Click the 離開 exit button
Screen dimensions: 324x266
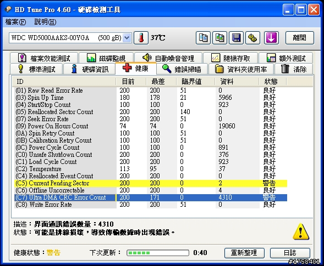pos(300,38)
